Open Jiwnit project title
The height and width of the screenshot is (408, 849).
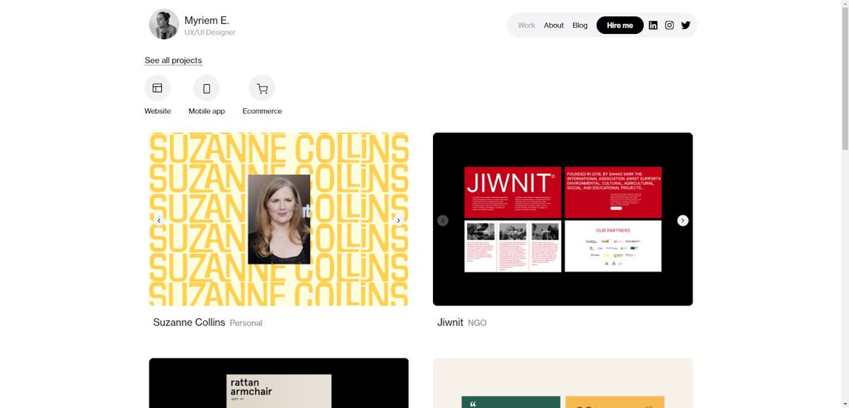450,322
